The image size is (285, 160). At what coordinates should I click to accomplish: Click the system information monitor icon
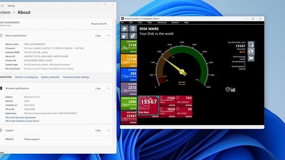click(133, 28)
